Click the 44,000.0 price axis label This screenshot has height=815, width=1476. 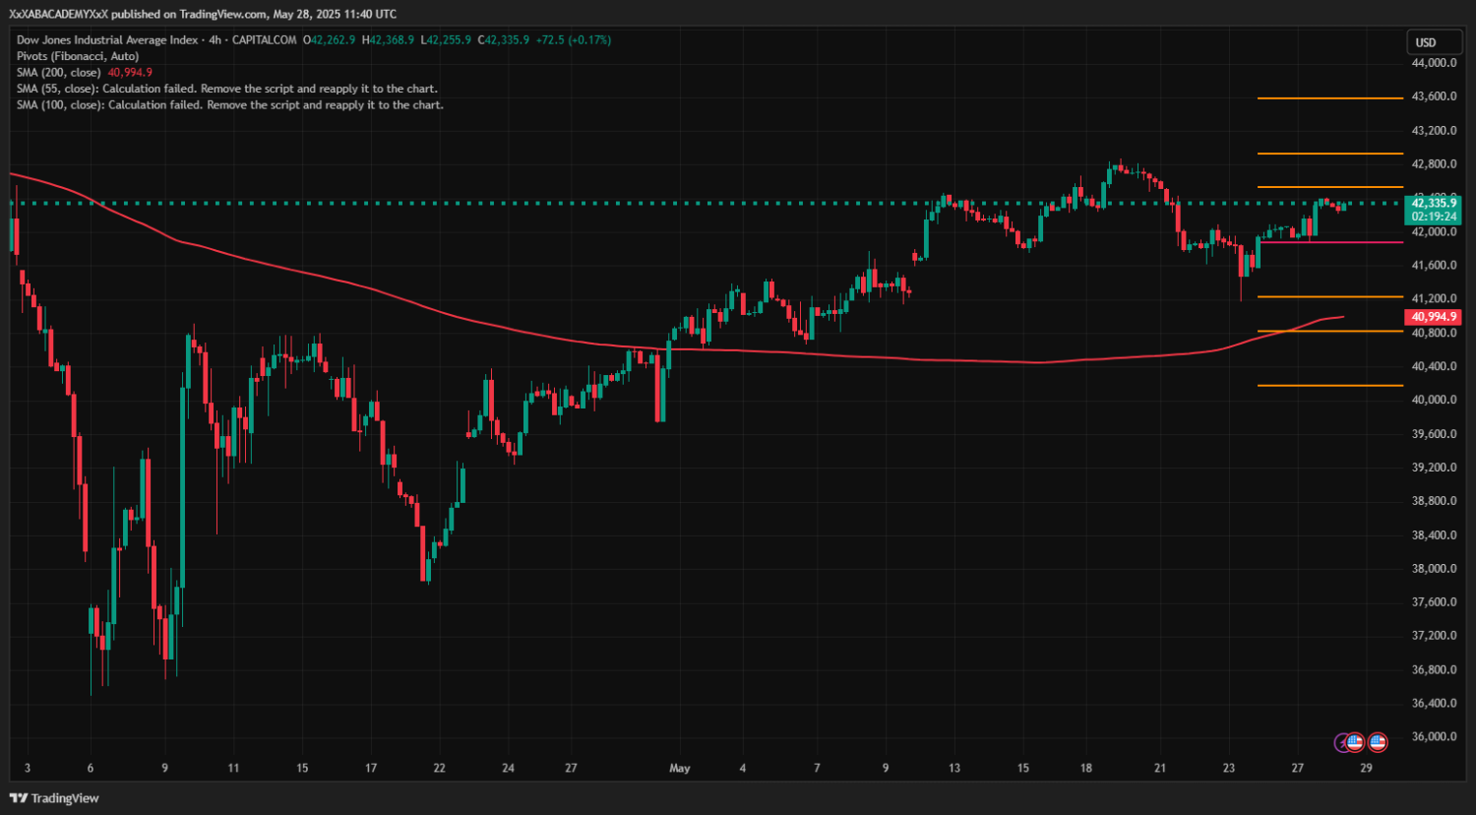[1435, 63]
